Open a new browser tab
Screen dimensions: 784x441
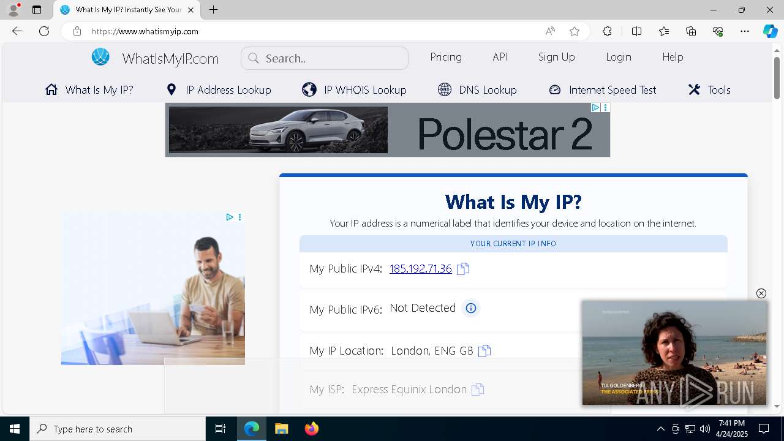[x=213, y=10]
